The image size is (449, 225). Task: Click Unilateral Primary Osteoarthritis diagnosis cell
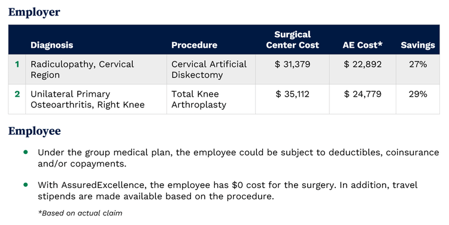click(x=96, y=99)
